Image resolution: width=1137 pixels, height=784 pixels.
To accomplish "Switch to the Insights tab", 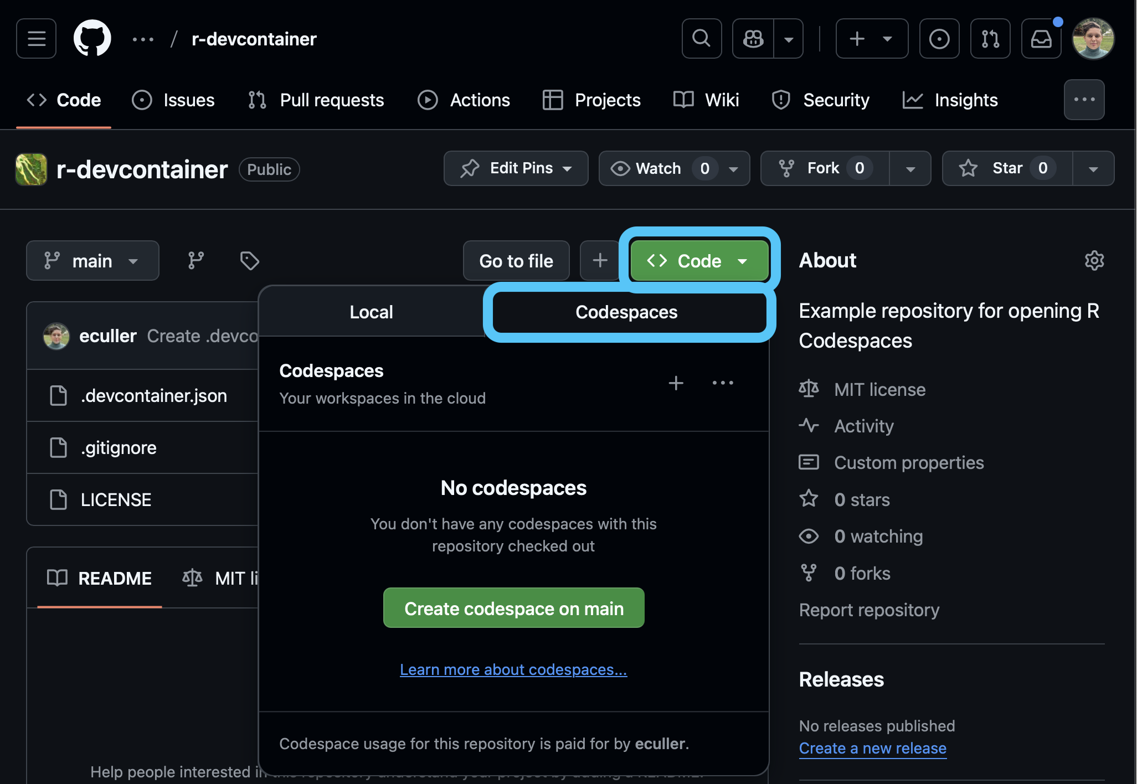I will click(x=950, y=100).
